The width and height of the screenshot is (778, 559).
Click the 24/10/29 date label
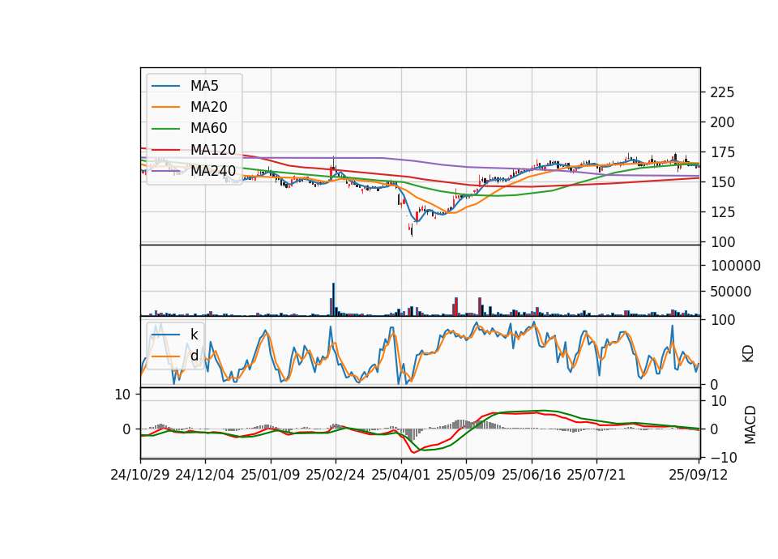coord(140,475)
